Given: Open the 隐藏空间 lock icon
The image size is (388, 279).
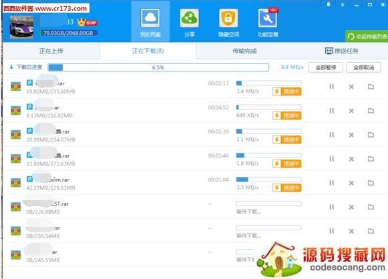Looking at the screenshot, I should point(228,18).
